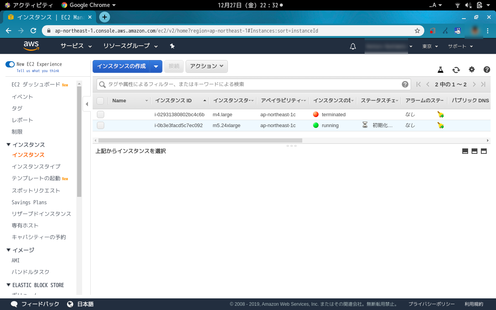This screenshot has width=496, height=310.
Task: Set details pane to half height
Action: click(474, 151)
